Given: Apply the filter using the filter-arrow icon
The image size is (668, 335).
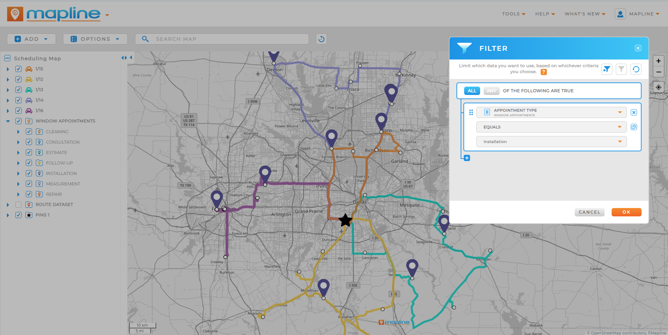Looking at the screenshot, I should [606, 69].
